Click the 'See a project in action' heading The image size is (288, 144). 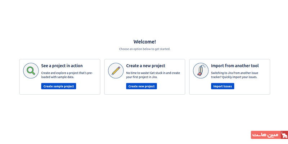[x=62, y=66]
